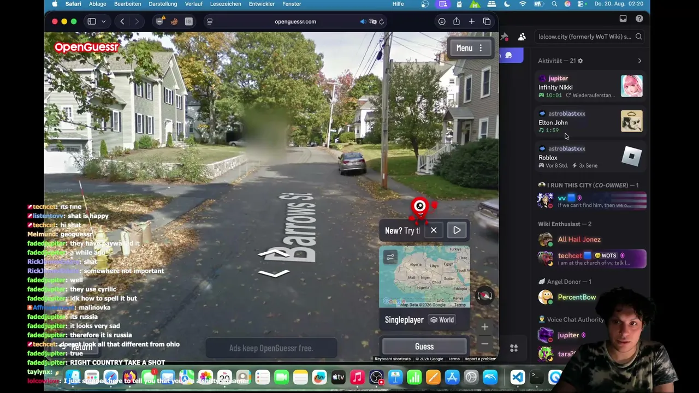This screenshot has width=699, height=393.
Task: Open the map settings slider icon
Action: pyautogui.click(x=390, y=257)
